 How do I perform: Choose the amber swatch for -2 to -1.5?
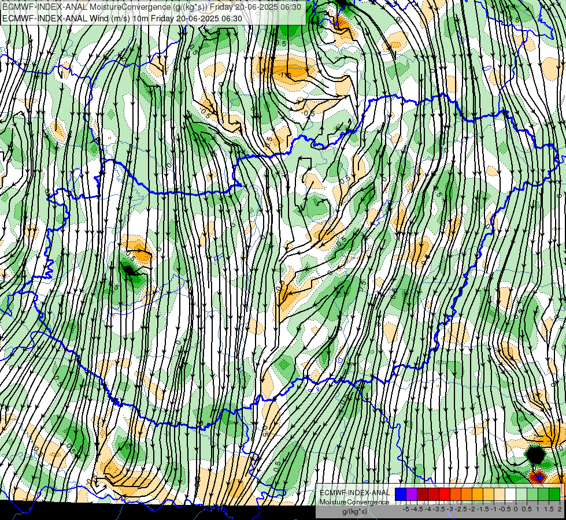(478, 494)
